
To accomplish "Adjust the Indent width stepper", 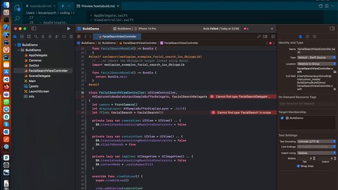I will (335, 158).
